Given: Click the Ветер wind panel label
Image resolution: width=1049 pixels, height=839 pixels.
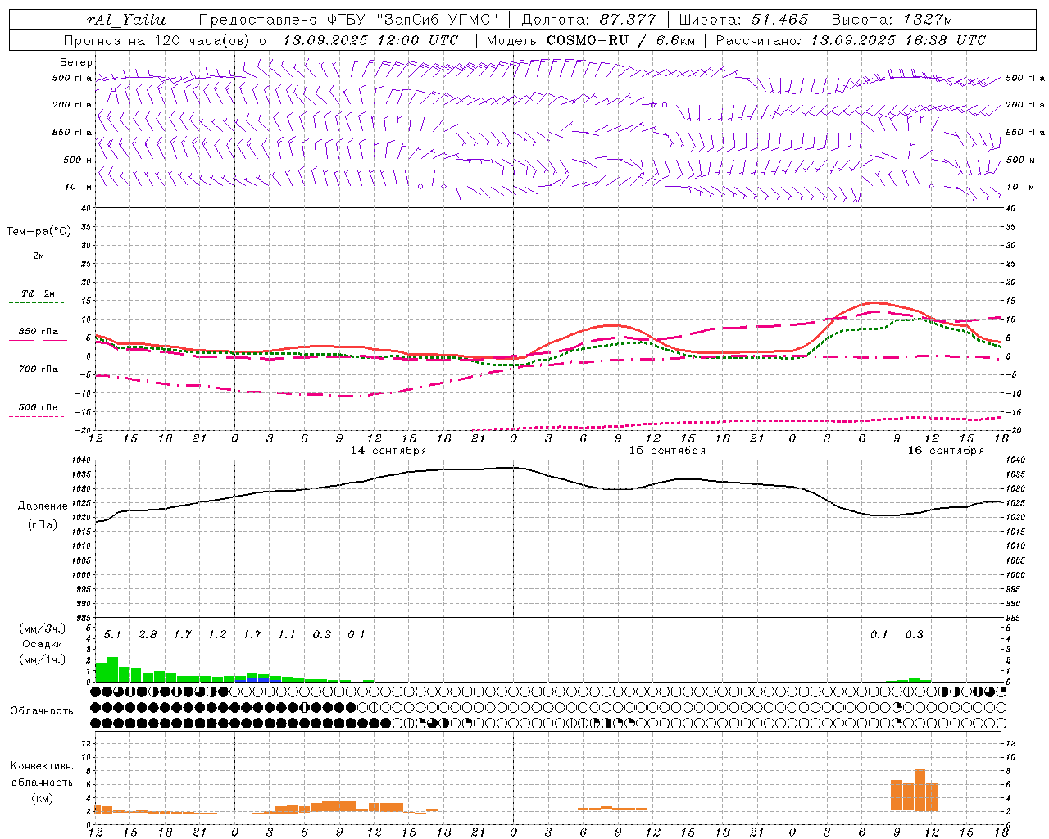Looking at the screenshot, I should click(76, 62).
